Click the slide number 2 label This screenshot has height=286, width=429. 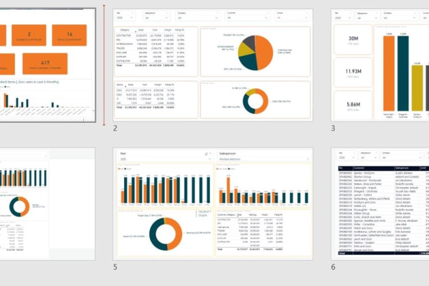tap(115, 128)
